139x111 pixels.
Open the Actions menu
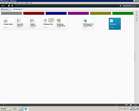(x=17, y=3)
